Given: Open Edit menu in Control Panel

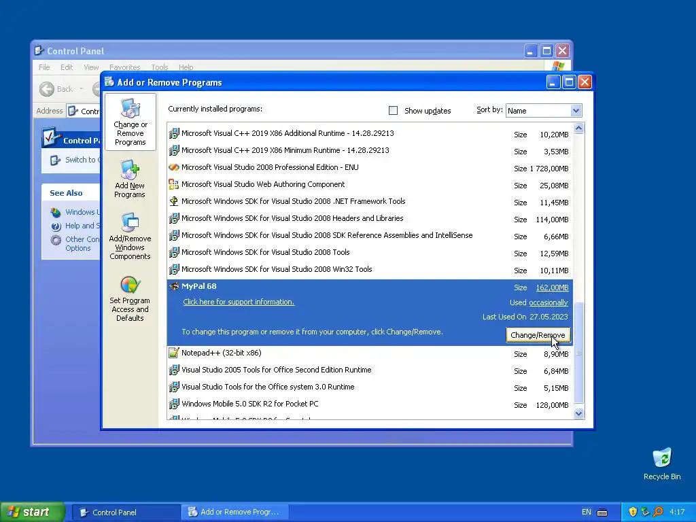Looking at the screenshot, I should [67, 67].
